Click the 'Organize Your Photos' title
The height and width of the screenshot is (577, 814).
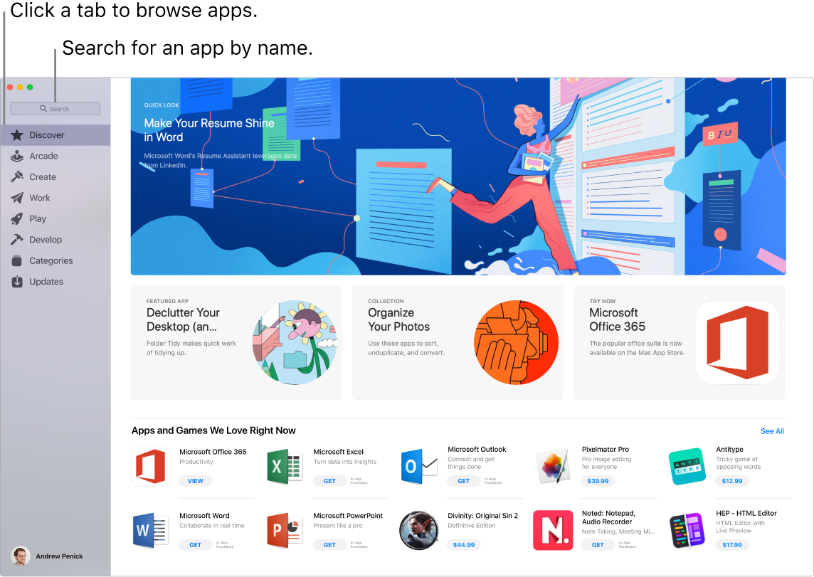point(398,319)
